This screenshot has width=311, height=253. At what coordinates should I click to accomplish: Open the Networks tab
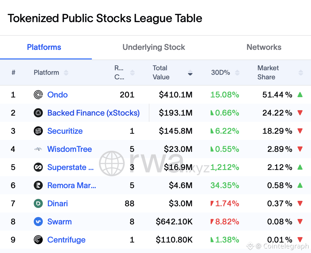[264, 47]
